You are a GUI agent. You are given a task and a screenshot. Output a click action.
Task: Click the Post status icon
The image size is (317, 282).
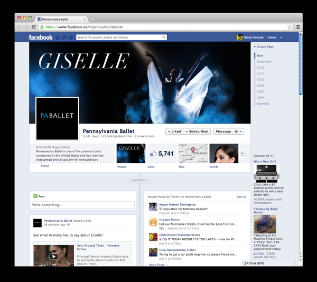tap(35, 196)
